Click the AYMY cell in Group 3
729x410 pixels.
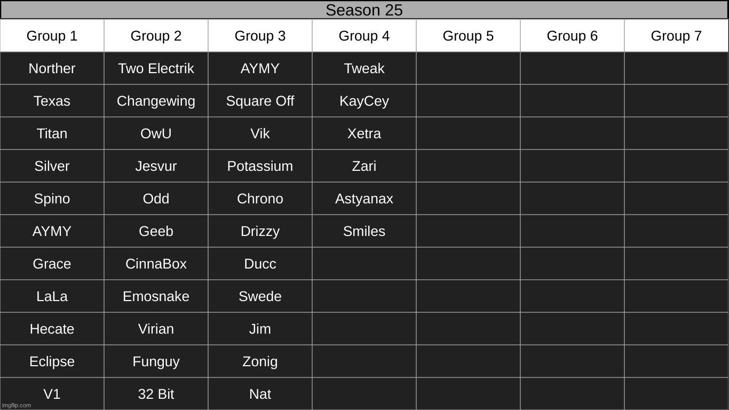(x=260, y=68)
